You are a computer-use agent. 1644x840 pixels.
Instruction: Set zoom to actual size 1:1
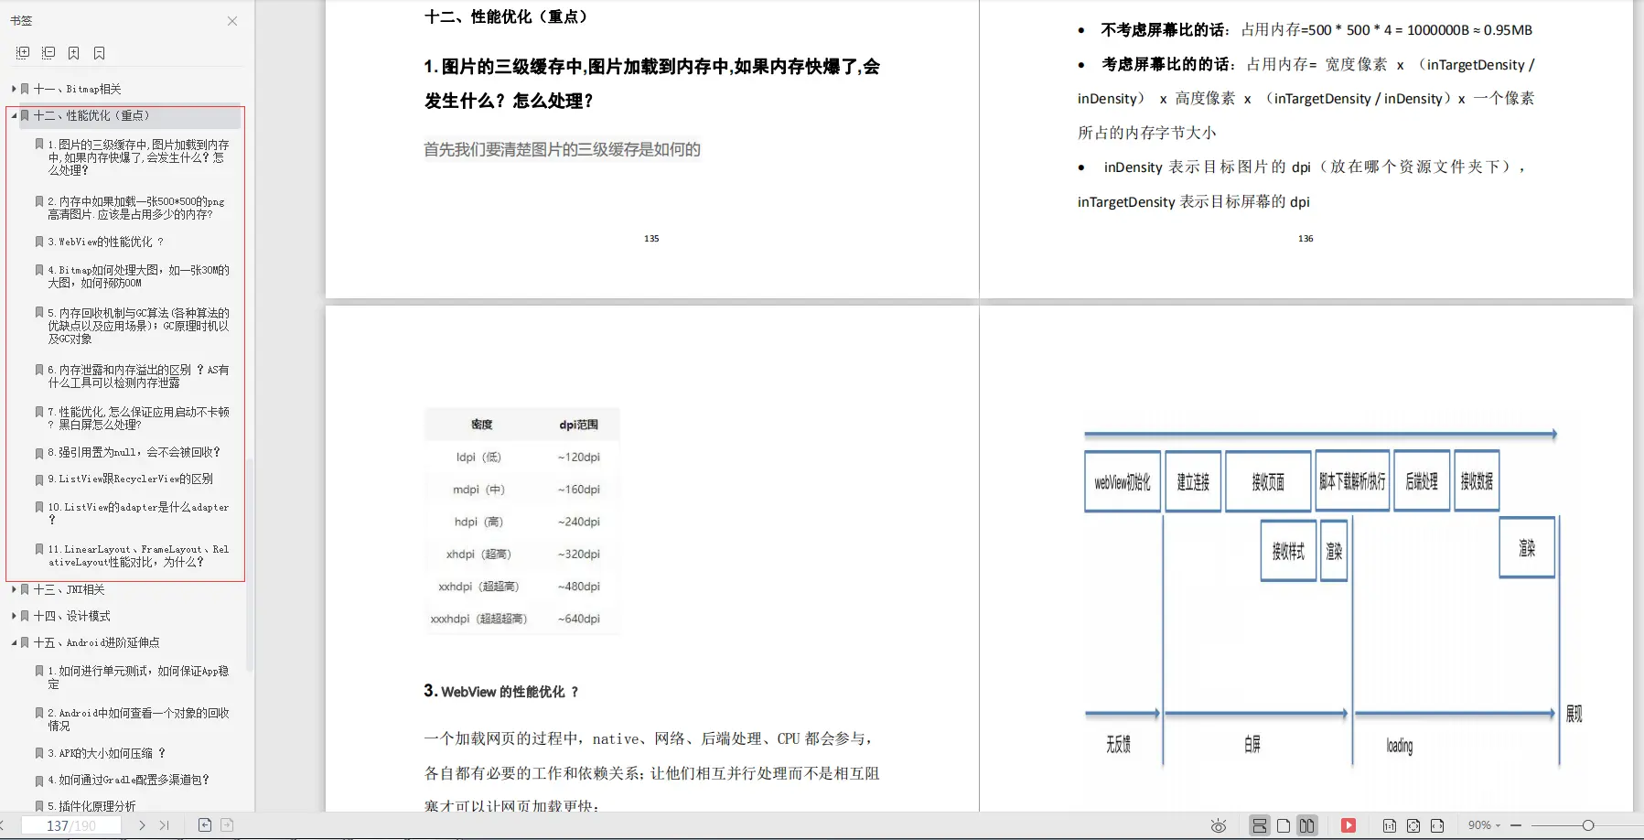point(1390,825)
